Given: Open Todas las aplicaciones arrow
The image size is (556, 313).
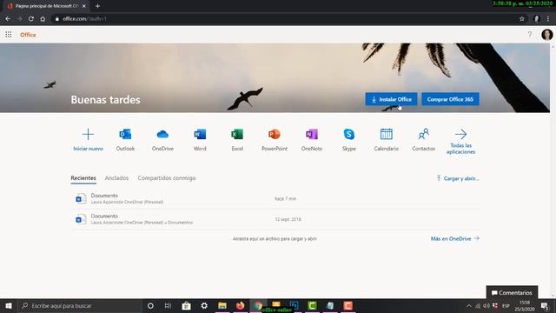Looking at the screenshot, I should pos(460,134).
